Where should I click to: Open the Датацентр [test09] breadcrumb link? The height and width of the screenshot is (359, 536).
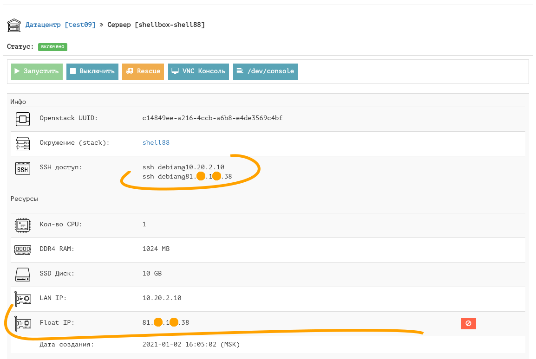tap(60, 25)
